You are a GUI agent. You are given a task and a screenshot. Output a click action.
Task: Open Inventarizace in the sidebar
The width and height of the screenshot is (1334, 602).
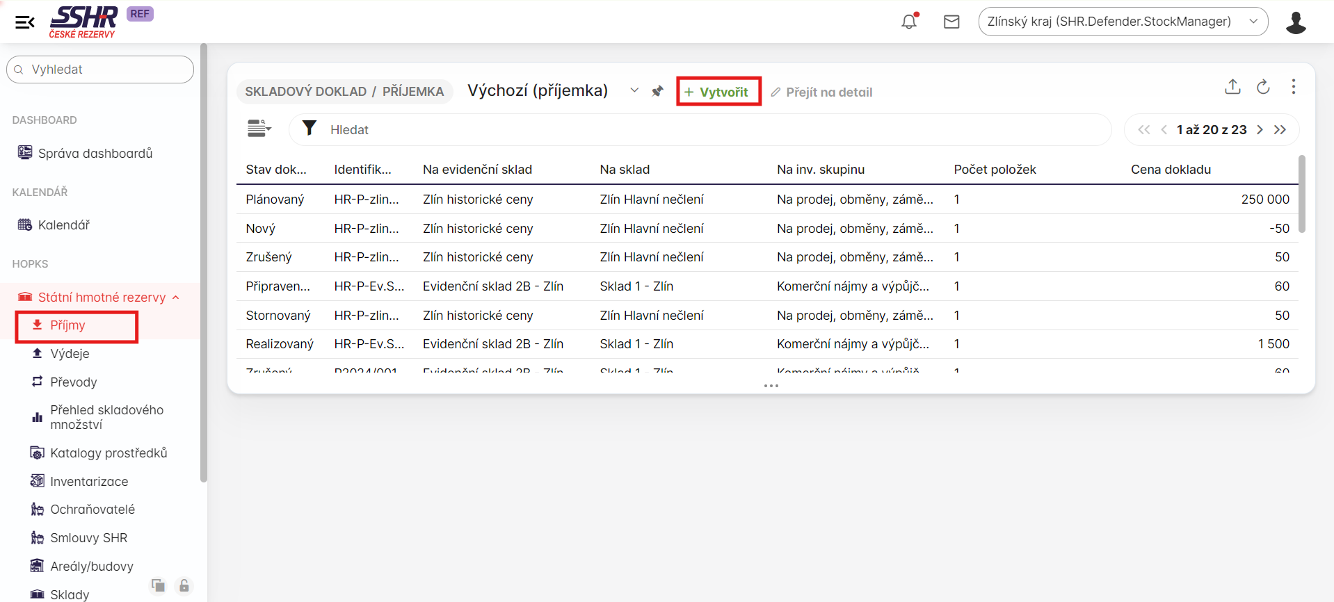tap(89, 481)
